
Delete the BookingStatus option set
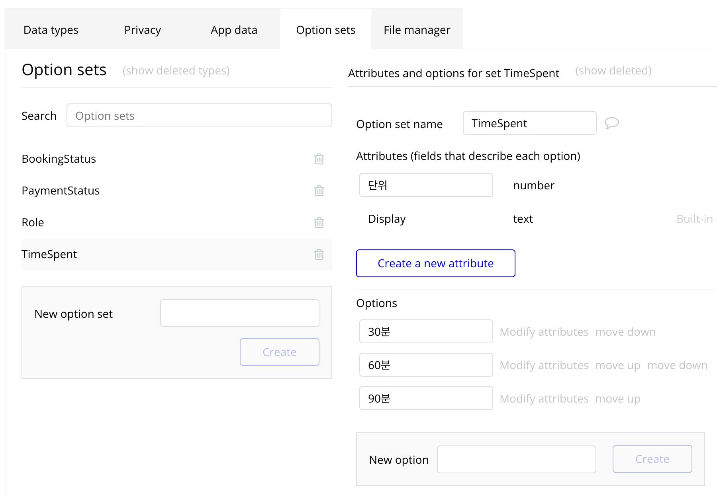pos(319,159)
